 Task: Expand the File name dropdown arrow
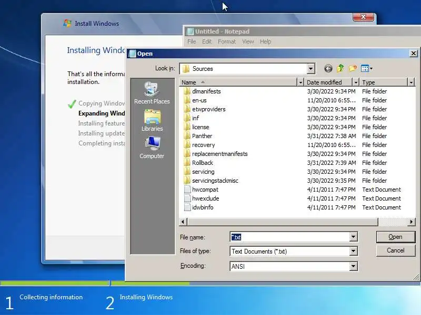click(x=353, y=237)
